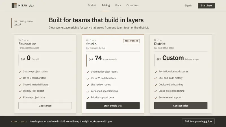Screen dimensions: 226x127
Task: Click the Foundation plan title
Action: point(27,44)
